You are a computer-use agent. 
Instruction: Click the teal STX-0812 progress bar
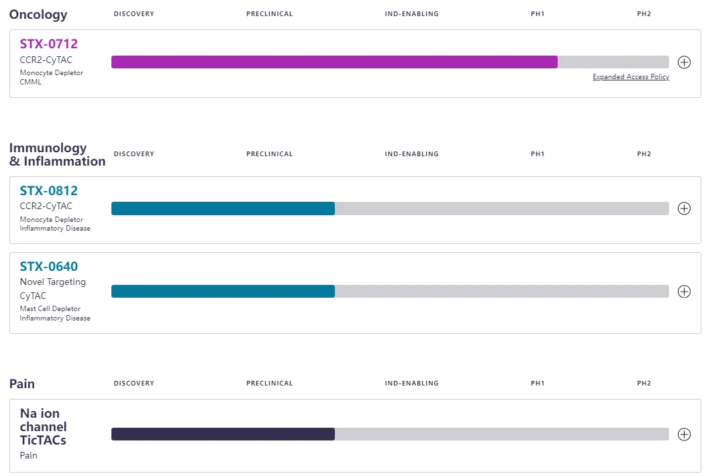(x=223, y=209)
